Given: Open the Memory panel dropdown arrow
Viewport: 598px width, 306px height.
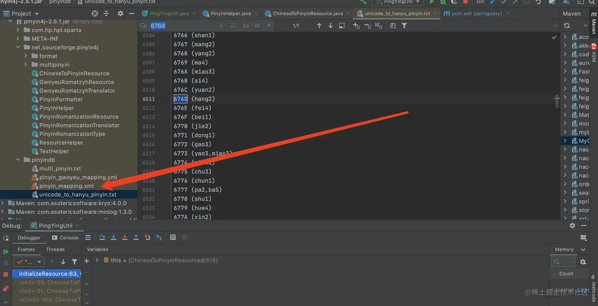Looking at the screenshot, I should click(583, 250).
